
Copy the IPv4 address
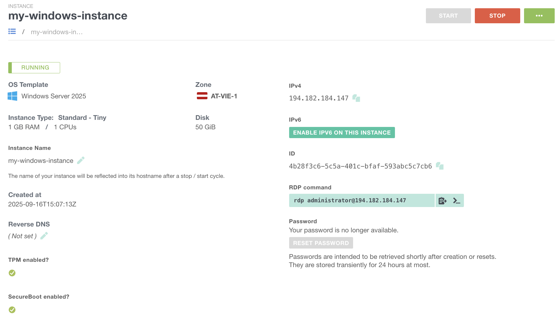tap(356, 98)
